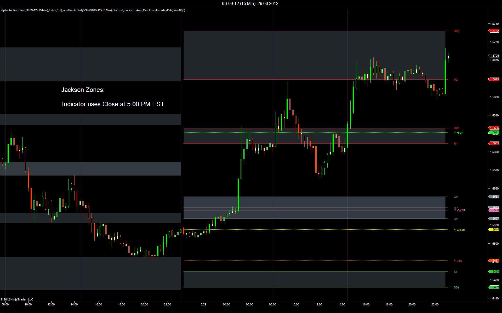Click the orange Y-Low marker 1,5481
Viewport: 502px width, 313px height.
coord(494,261)
